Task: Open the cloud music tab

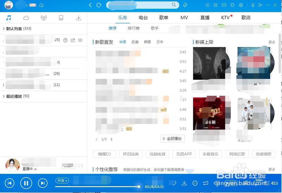Action: click(x=26, y=17)
